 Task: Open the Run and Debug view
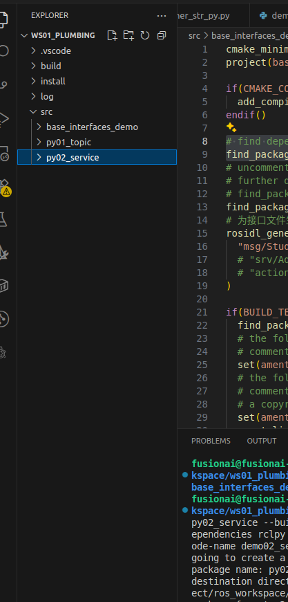(x=3, y=119)
